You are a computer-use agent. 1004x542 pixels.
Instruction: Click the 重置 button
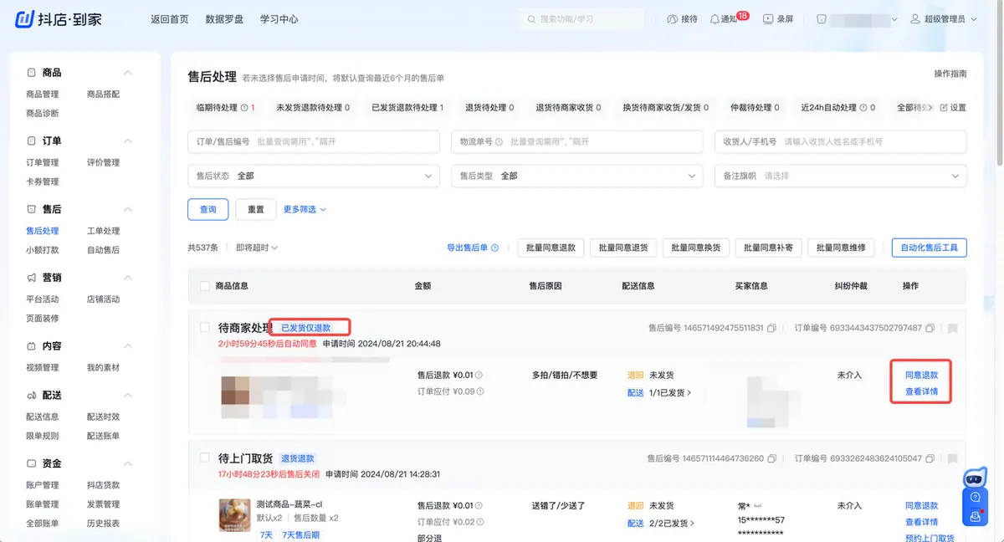pyautogui.click(x=256, y=209)
